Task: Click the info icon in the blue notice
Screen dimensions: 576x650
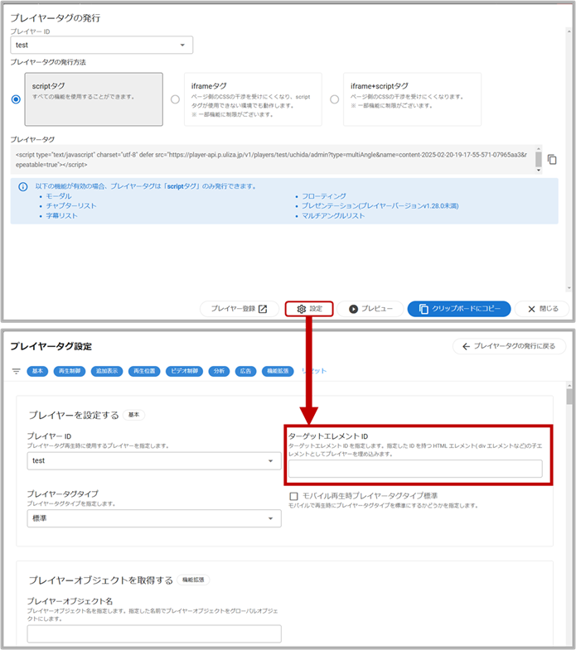Action: click(23, 186)
